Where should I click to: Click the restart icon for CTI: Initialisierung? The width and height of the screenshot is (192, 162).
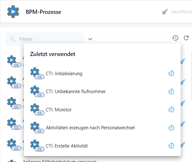point(171,74)
